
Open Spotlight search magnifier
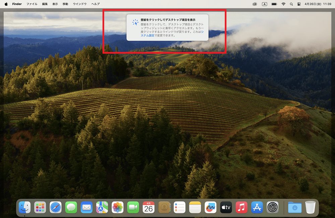[291, 4]
